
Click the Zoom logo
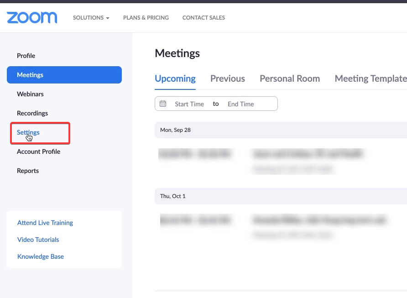(x=32, y=18)
